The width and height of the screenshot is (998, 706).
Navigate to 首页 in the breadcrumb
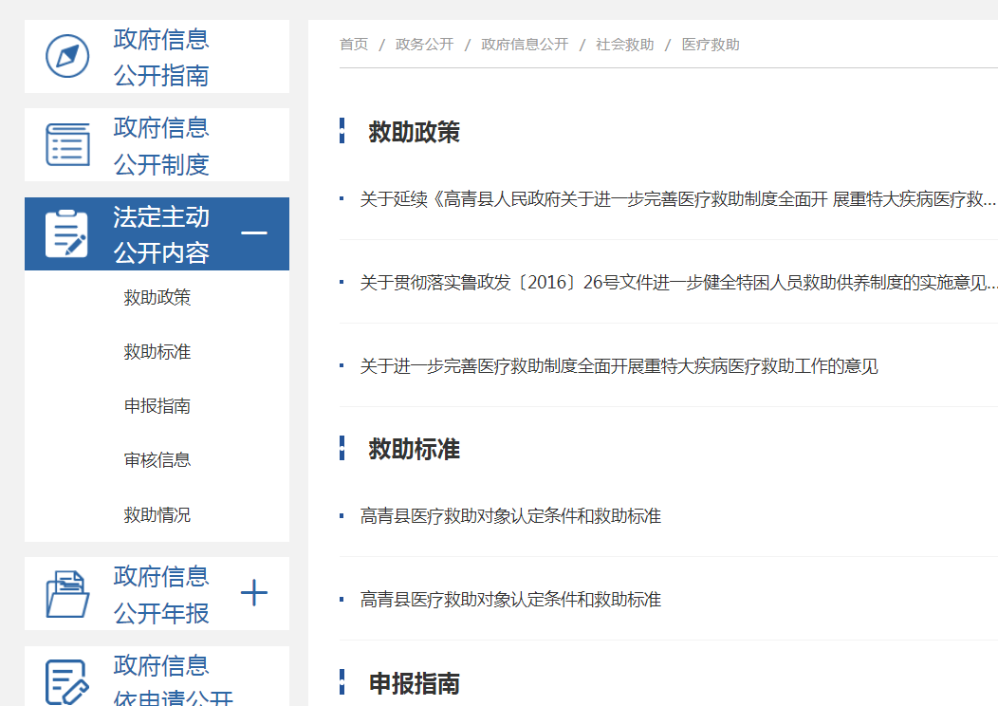click(354, 45)
